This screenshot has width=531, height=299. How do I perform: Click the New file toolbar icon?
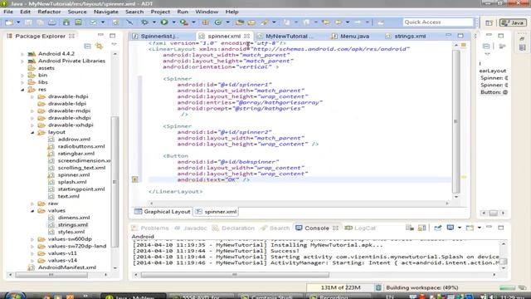(9, 22)
